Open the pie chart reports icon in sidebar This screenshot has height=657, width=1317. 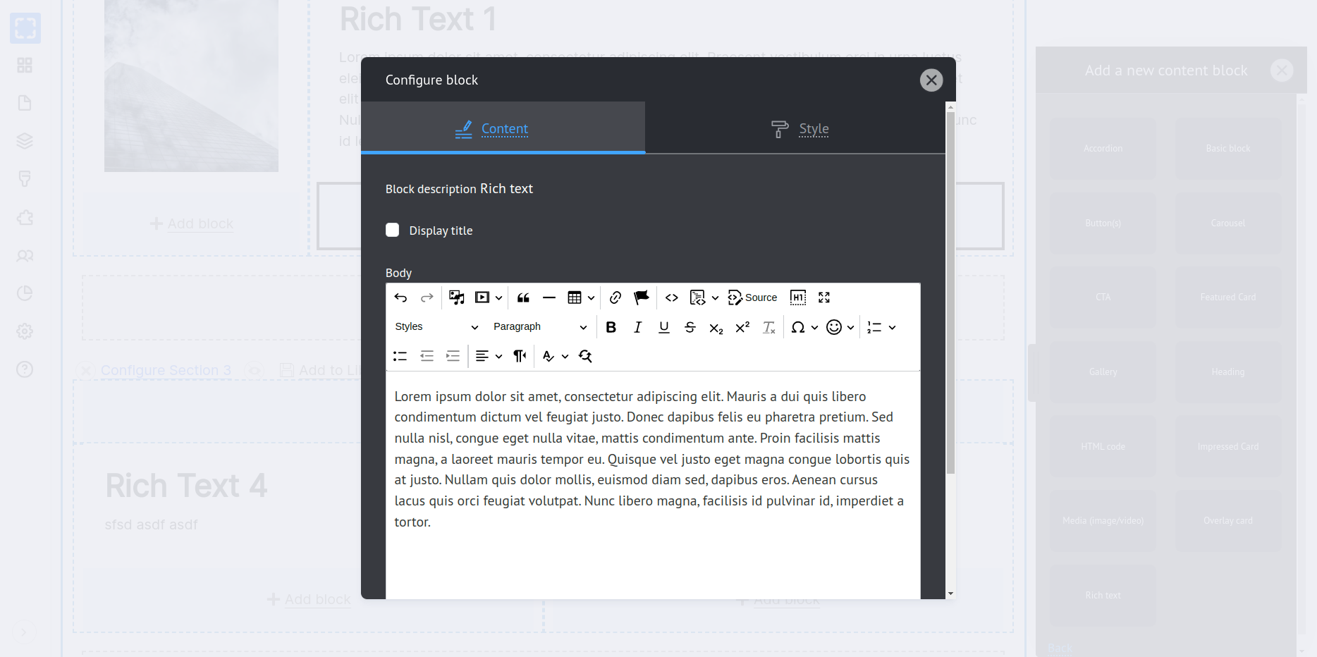point(25,293)
